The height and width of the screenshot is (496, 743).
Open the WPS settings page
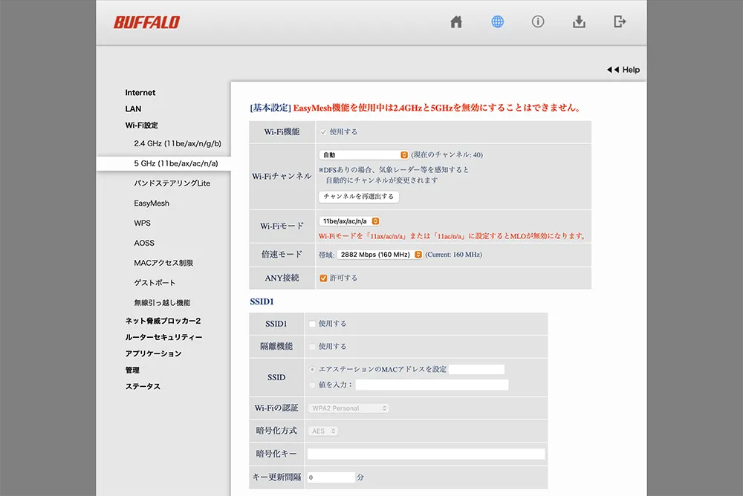(142, 223)
